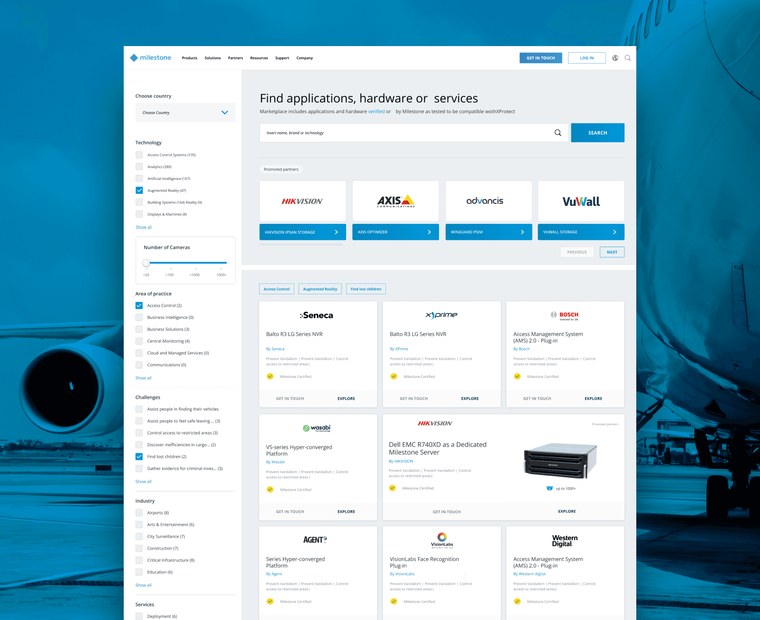Click the Log In button
760x620 pixels.
point(587,58)
